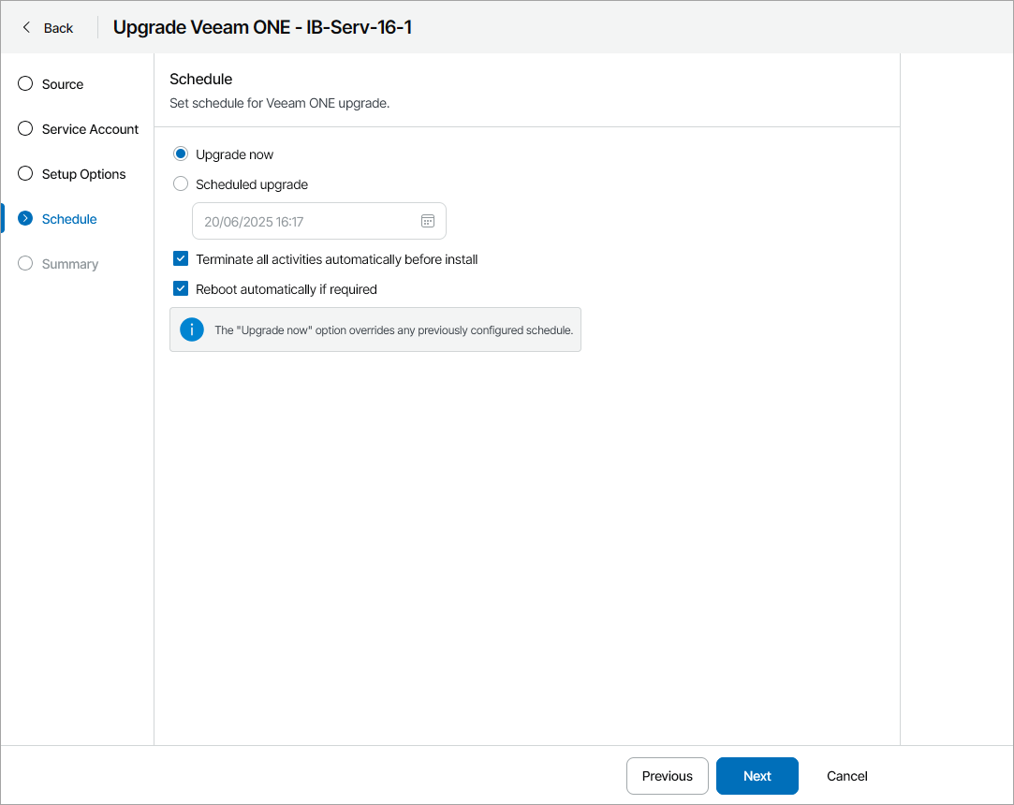This screenshot has height=805, width=1014.
Task: Disable Reboot automatically if required
Action: 180,288
